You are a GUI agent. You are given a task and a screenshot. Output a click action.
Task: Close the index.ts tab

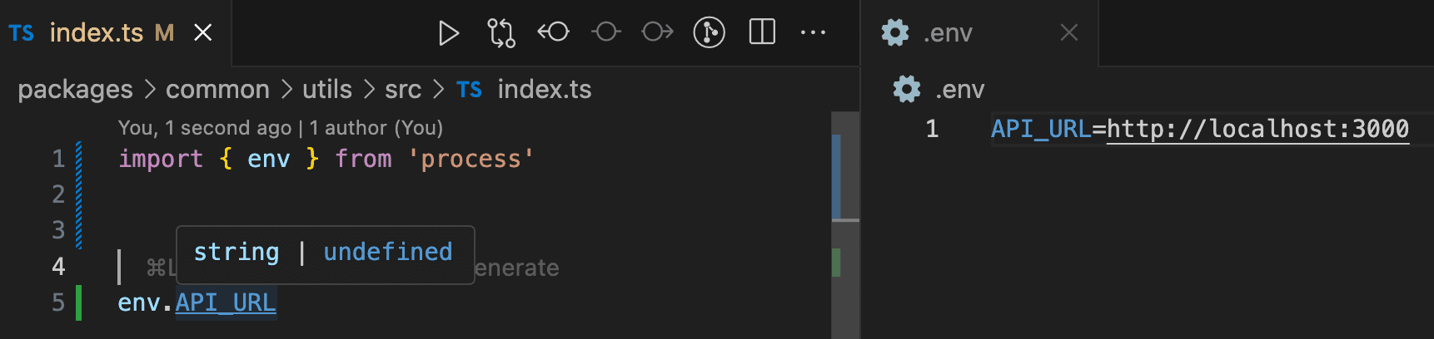click(202, 32)
